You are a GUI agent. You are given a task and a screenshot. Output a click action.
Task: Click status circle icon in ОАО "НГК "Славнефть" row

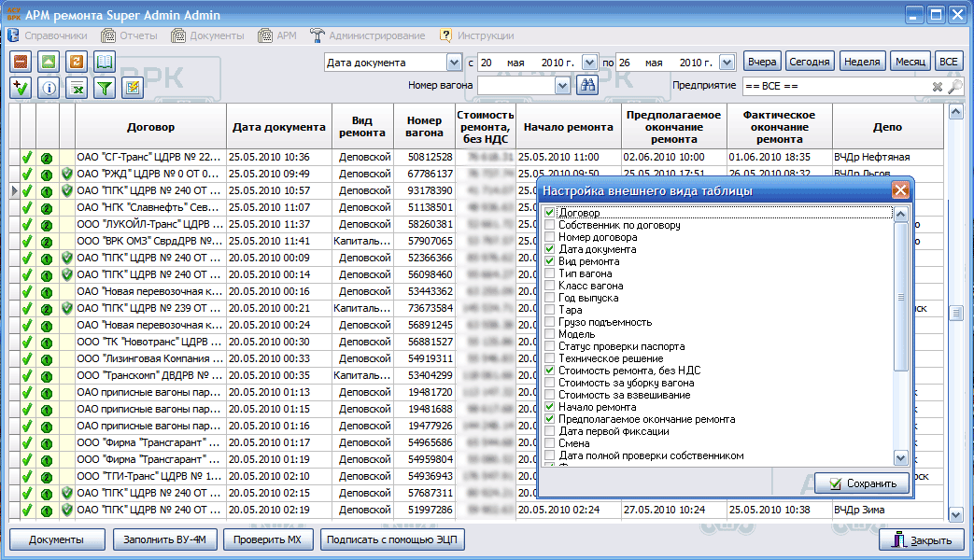[47, 208]
